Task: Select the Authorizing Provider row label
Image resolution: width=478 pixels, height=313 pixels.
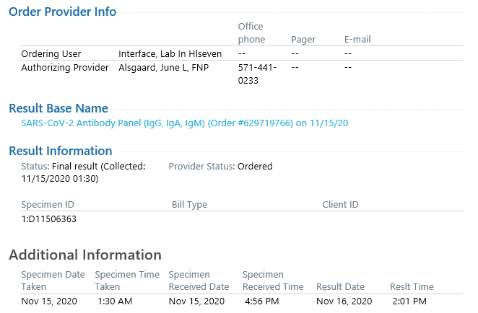Action: 65,67
